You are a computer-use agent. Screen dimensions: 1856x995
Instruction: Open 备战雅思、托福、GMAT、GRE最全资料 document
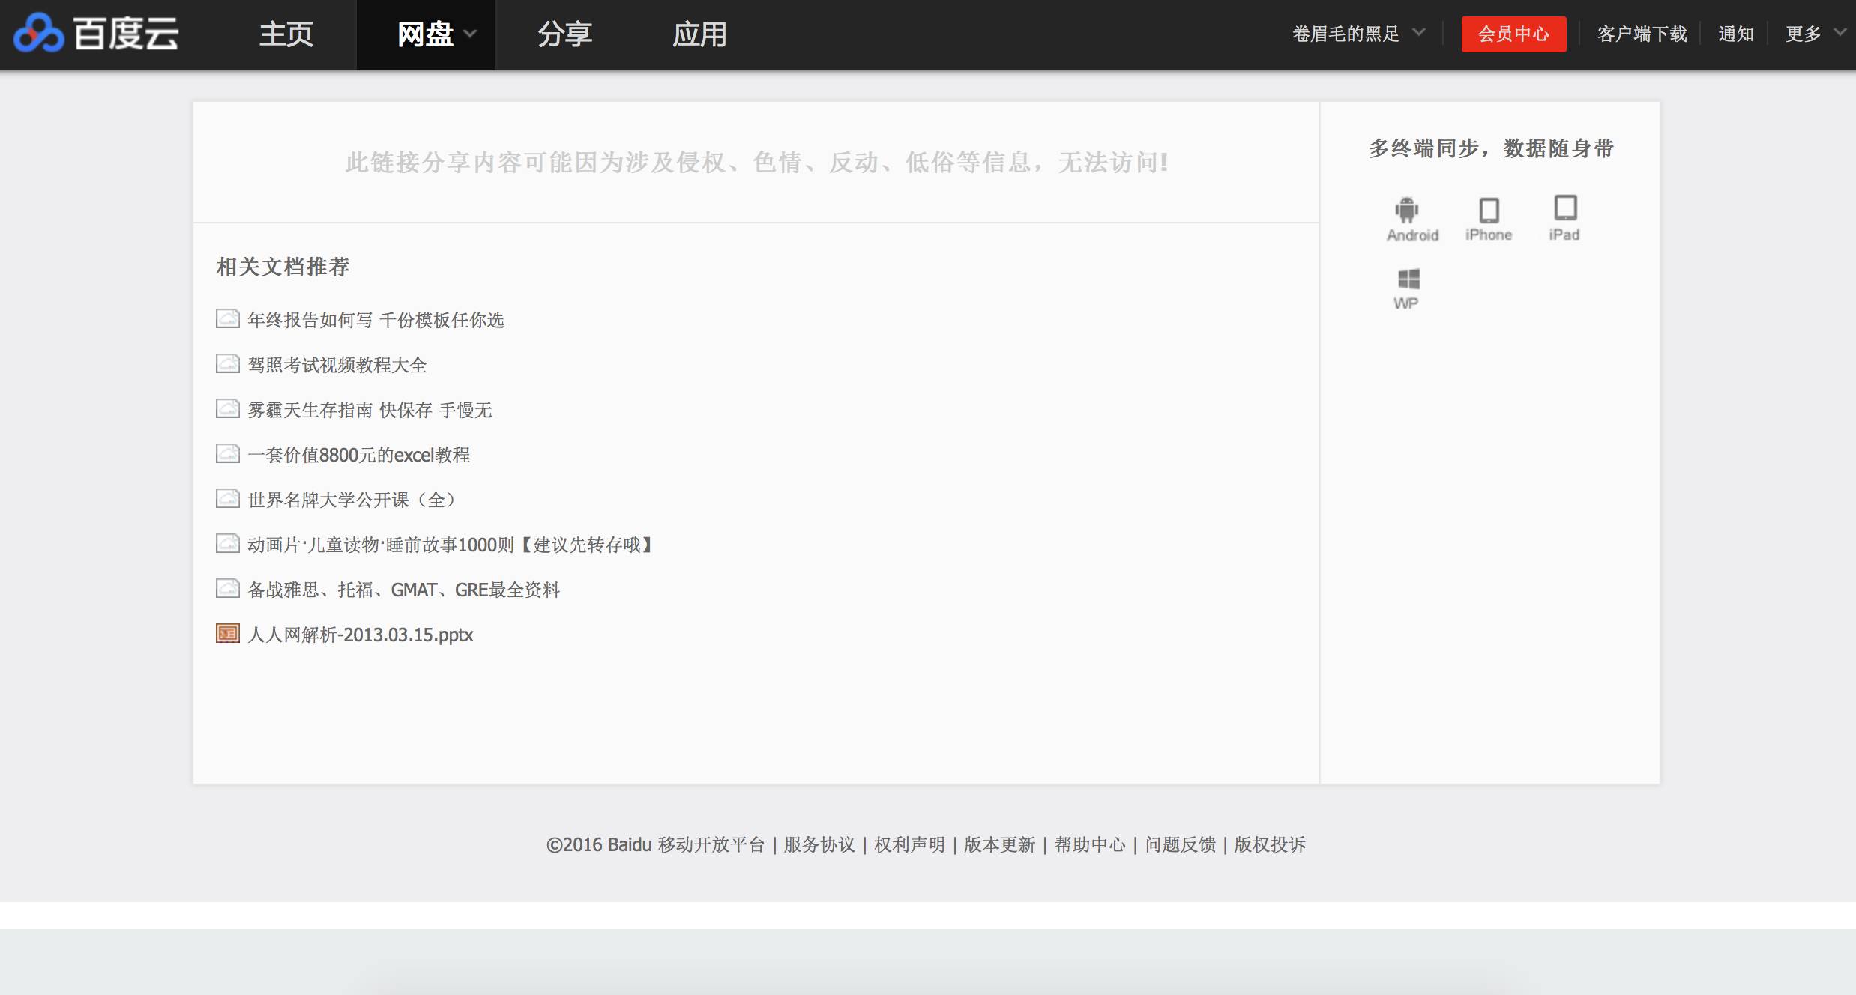click(x=403, y=590)
